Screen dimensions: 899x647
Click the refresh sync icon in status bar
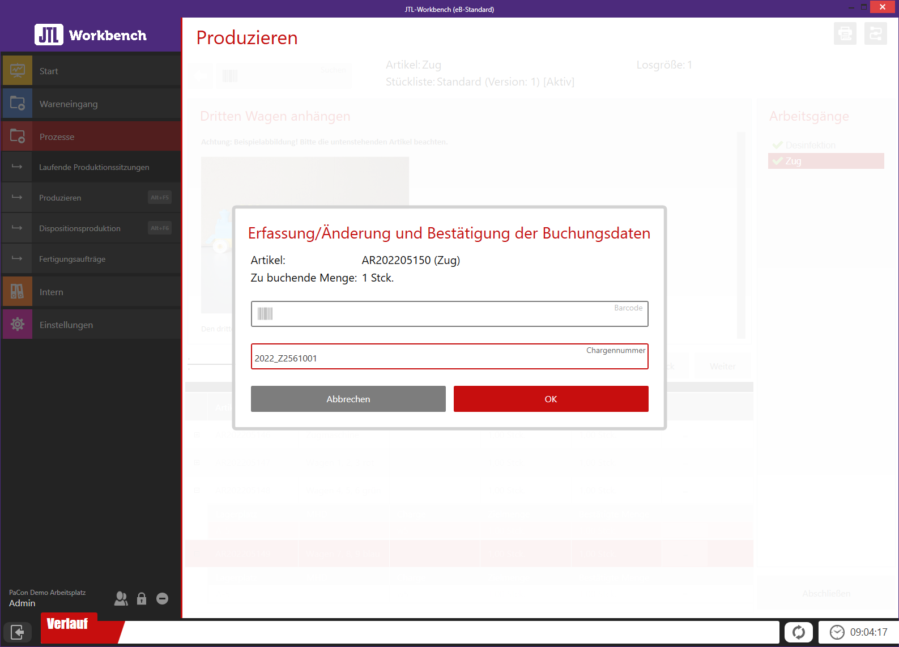(799, 632)
